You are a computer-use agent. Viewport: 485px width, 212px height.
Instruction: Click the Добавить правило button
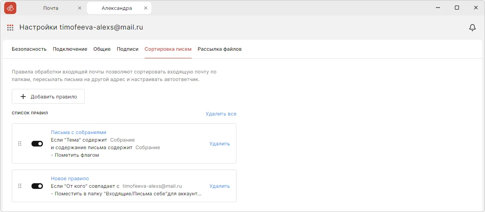click(x=48, y=97)
